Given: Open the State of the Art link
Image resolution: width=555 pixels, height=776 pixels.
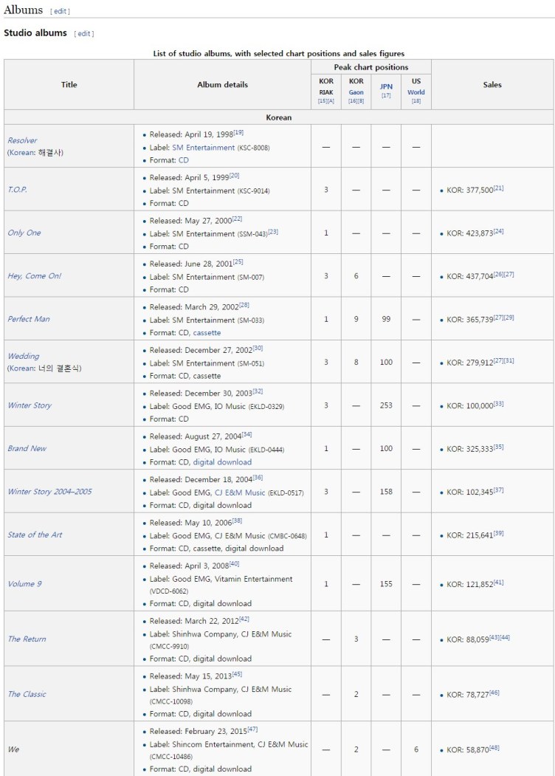Looking at the screenshot, I should (x=35, y=535).
